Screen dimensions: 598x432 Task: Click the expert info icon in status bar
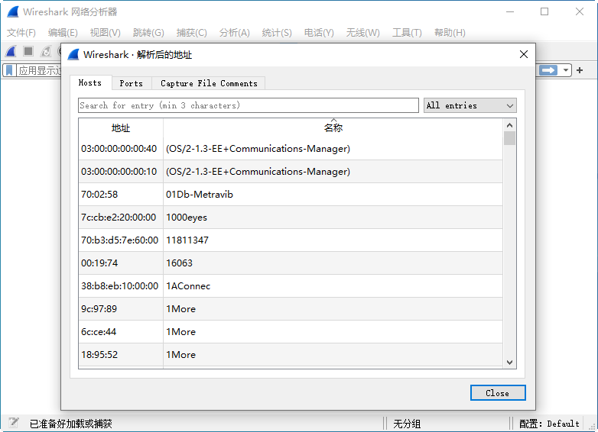13,423
